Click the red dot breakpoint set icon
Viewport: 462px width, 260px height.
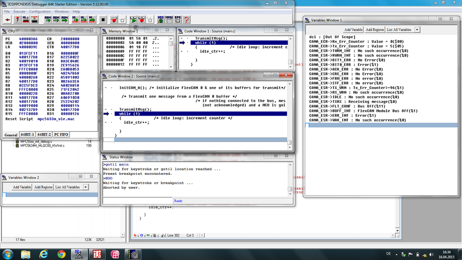(x=114, y=20)
